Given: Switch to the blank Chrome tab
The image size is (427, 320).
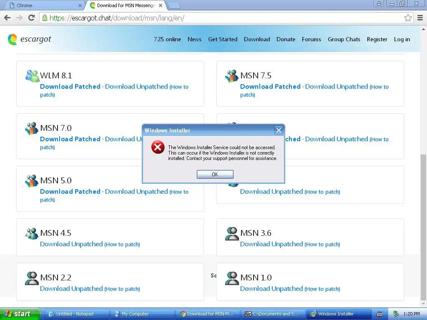Looking at the screenshot, I should pos(43,5).
